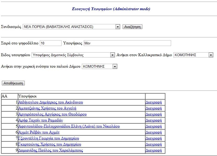This screenshot has height=156, width=217.
Task: Click Διαγραφή for Αμπατζιάνης Χρήστος row
Action: point(154,108)
